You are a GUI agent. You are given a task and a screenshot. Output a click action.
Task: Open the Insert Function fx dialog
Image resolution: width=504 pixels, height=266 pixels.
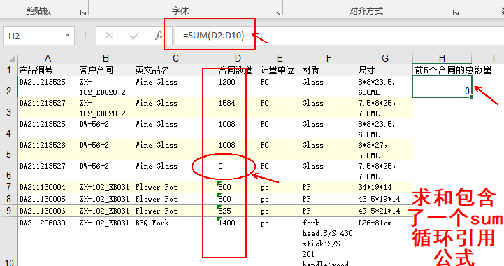[159, 36]
